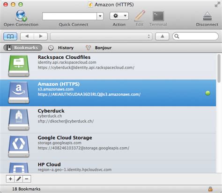Select the Google Cloud Storage bookmark title
The height and width of the screenshot is (193, 222).
65,138
